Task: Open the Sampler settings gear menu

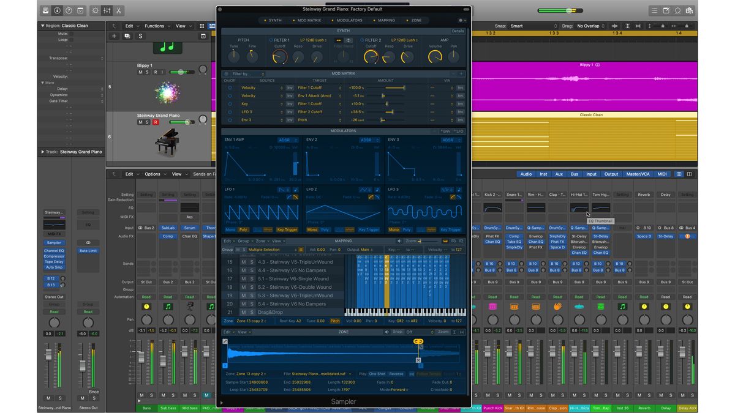Action: [x=462, y=20]
